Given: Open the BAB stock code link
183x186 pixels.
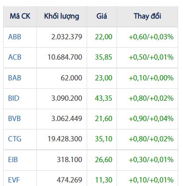Looking at the screenshot, I should pos(15,78).
